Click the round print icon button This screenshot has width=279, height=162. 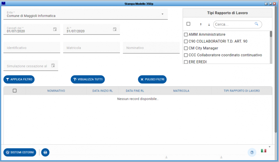pyautogui.click(x=45, y=152)
